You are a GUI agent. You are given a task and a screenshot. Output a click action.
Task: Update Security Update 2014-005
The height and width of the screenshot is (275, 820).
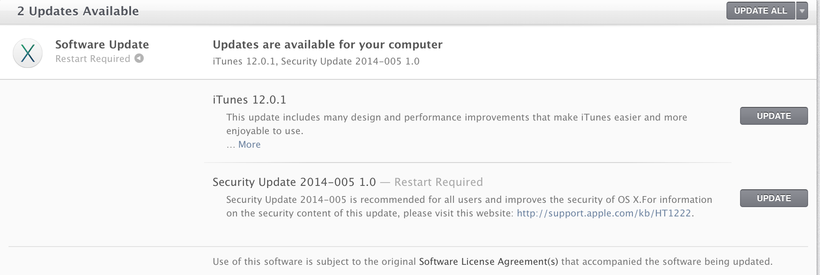[x=774, y=198]
